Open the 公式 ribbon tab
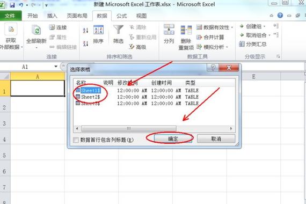This screenshot has height=204, width=306. tap(121, 16)
